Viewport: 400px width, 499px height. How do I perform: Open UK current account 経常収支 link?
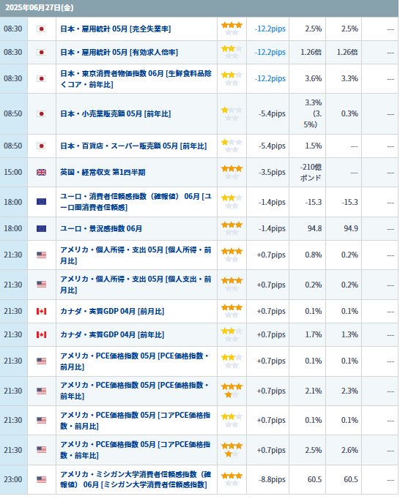[103, 173]
